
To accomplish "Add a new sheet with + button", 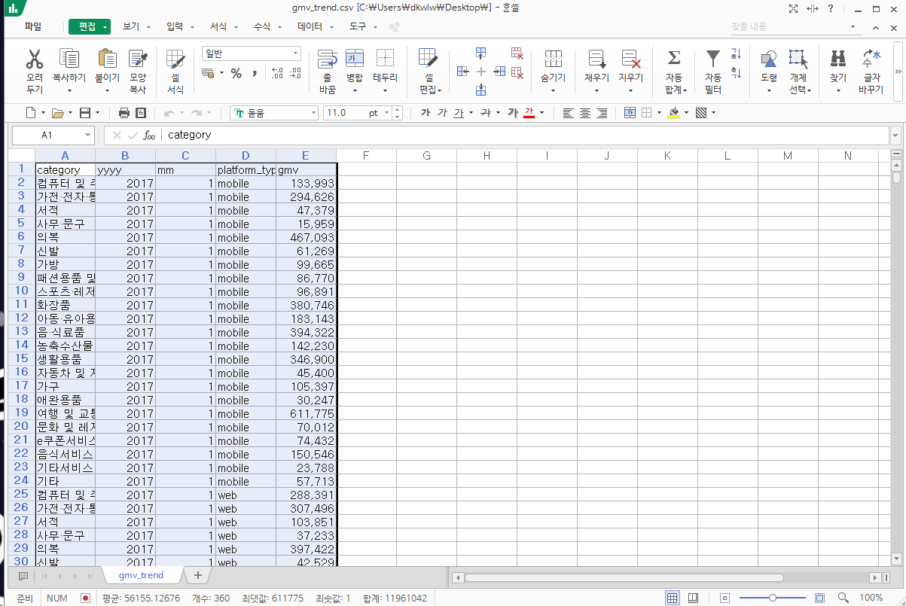I will click(x=198, y=575).
